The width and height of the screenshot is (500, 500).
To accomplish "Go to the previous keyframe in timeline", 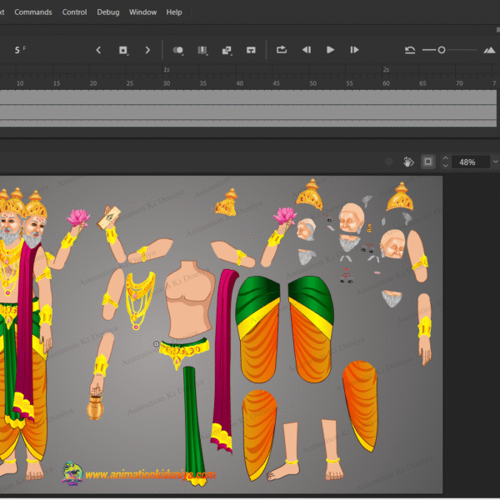I will (x=98, y=50).
